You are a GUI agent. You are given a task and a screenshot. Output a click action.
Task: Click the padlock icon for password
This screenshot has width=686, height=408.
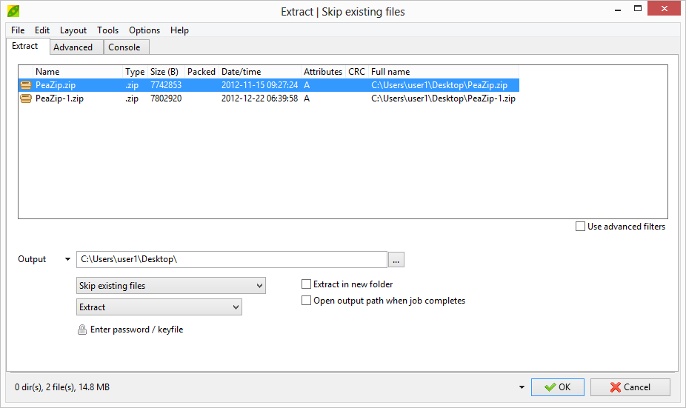[x=81, y=330]
